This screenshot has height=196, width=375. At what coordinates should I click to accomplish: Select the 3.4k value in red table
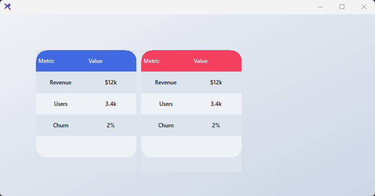[x=216, y=104]
